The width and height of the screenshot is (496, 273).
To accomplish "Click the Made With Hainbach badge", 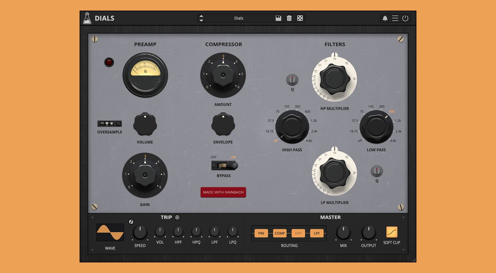I will (x=223, y=192).
